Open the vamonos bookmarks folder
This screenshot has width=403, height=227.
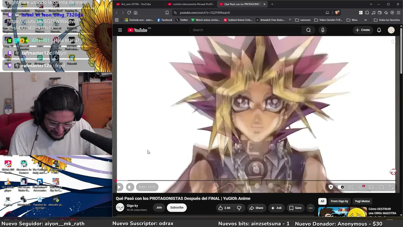[303, 20]
